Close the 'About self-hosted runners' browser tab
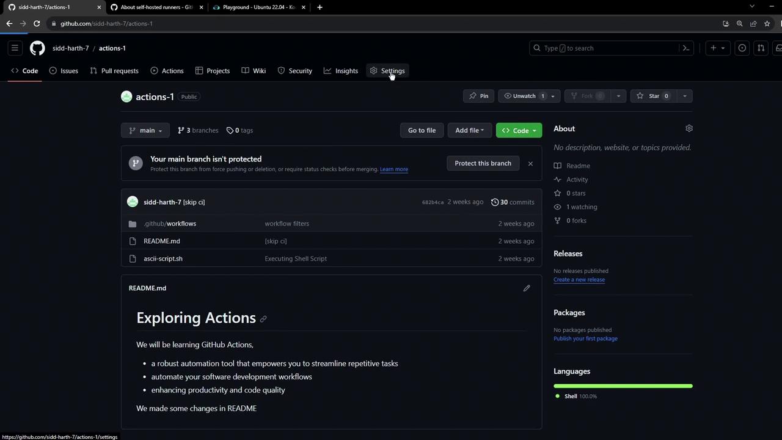This screenshot has width=782, height=440. pos(201,7)
